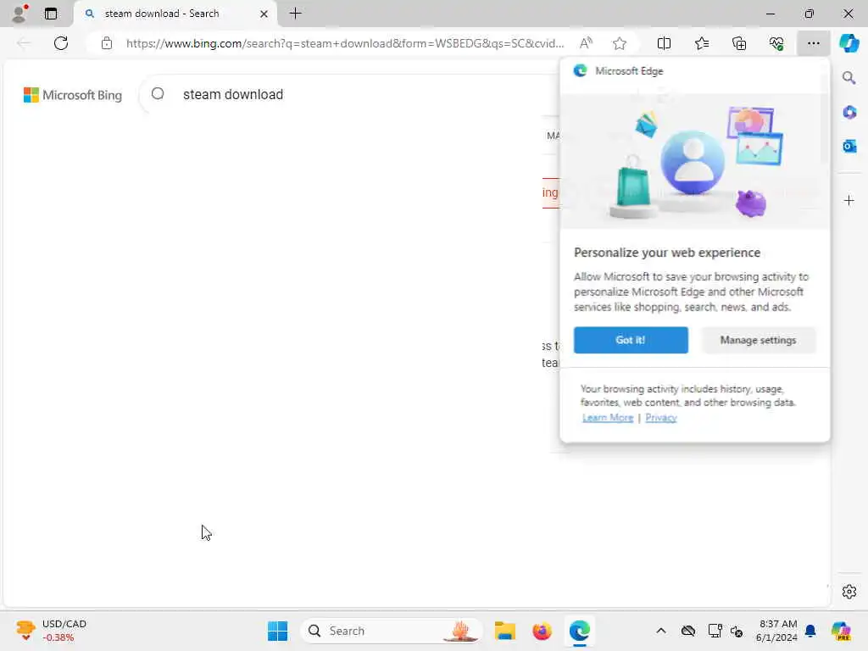Open Outlook in the sidebar
The width and height of the screenshot is (868, 651).
[849, 146]
